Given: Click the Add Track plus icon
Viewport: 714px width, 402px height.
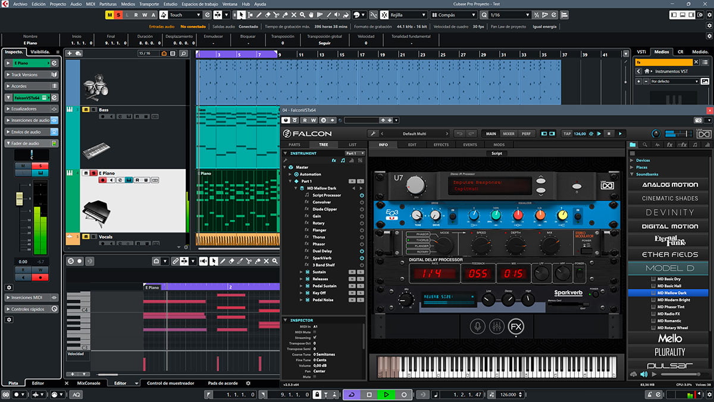Looking at the screenshot, I should pyautogui.click(x=70, y=54).
